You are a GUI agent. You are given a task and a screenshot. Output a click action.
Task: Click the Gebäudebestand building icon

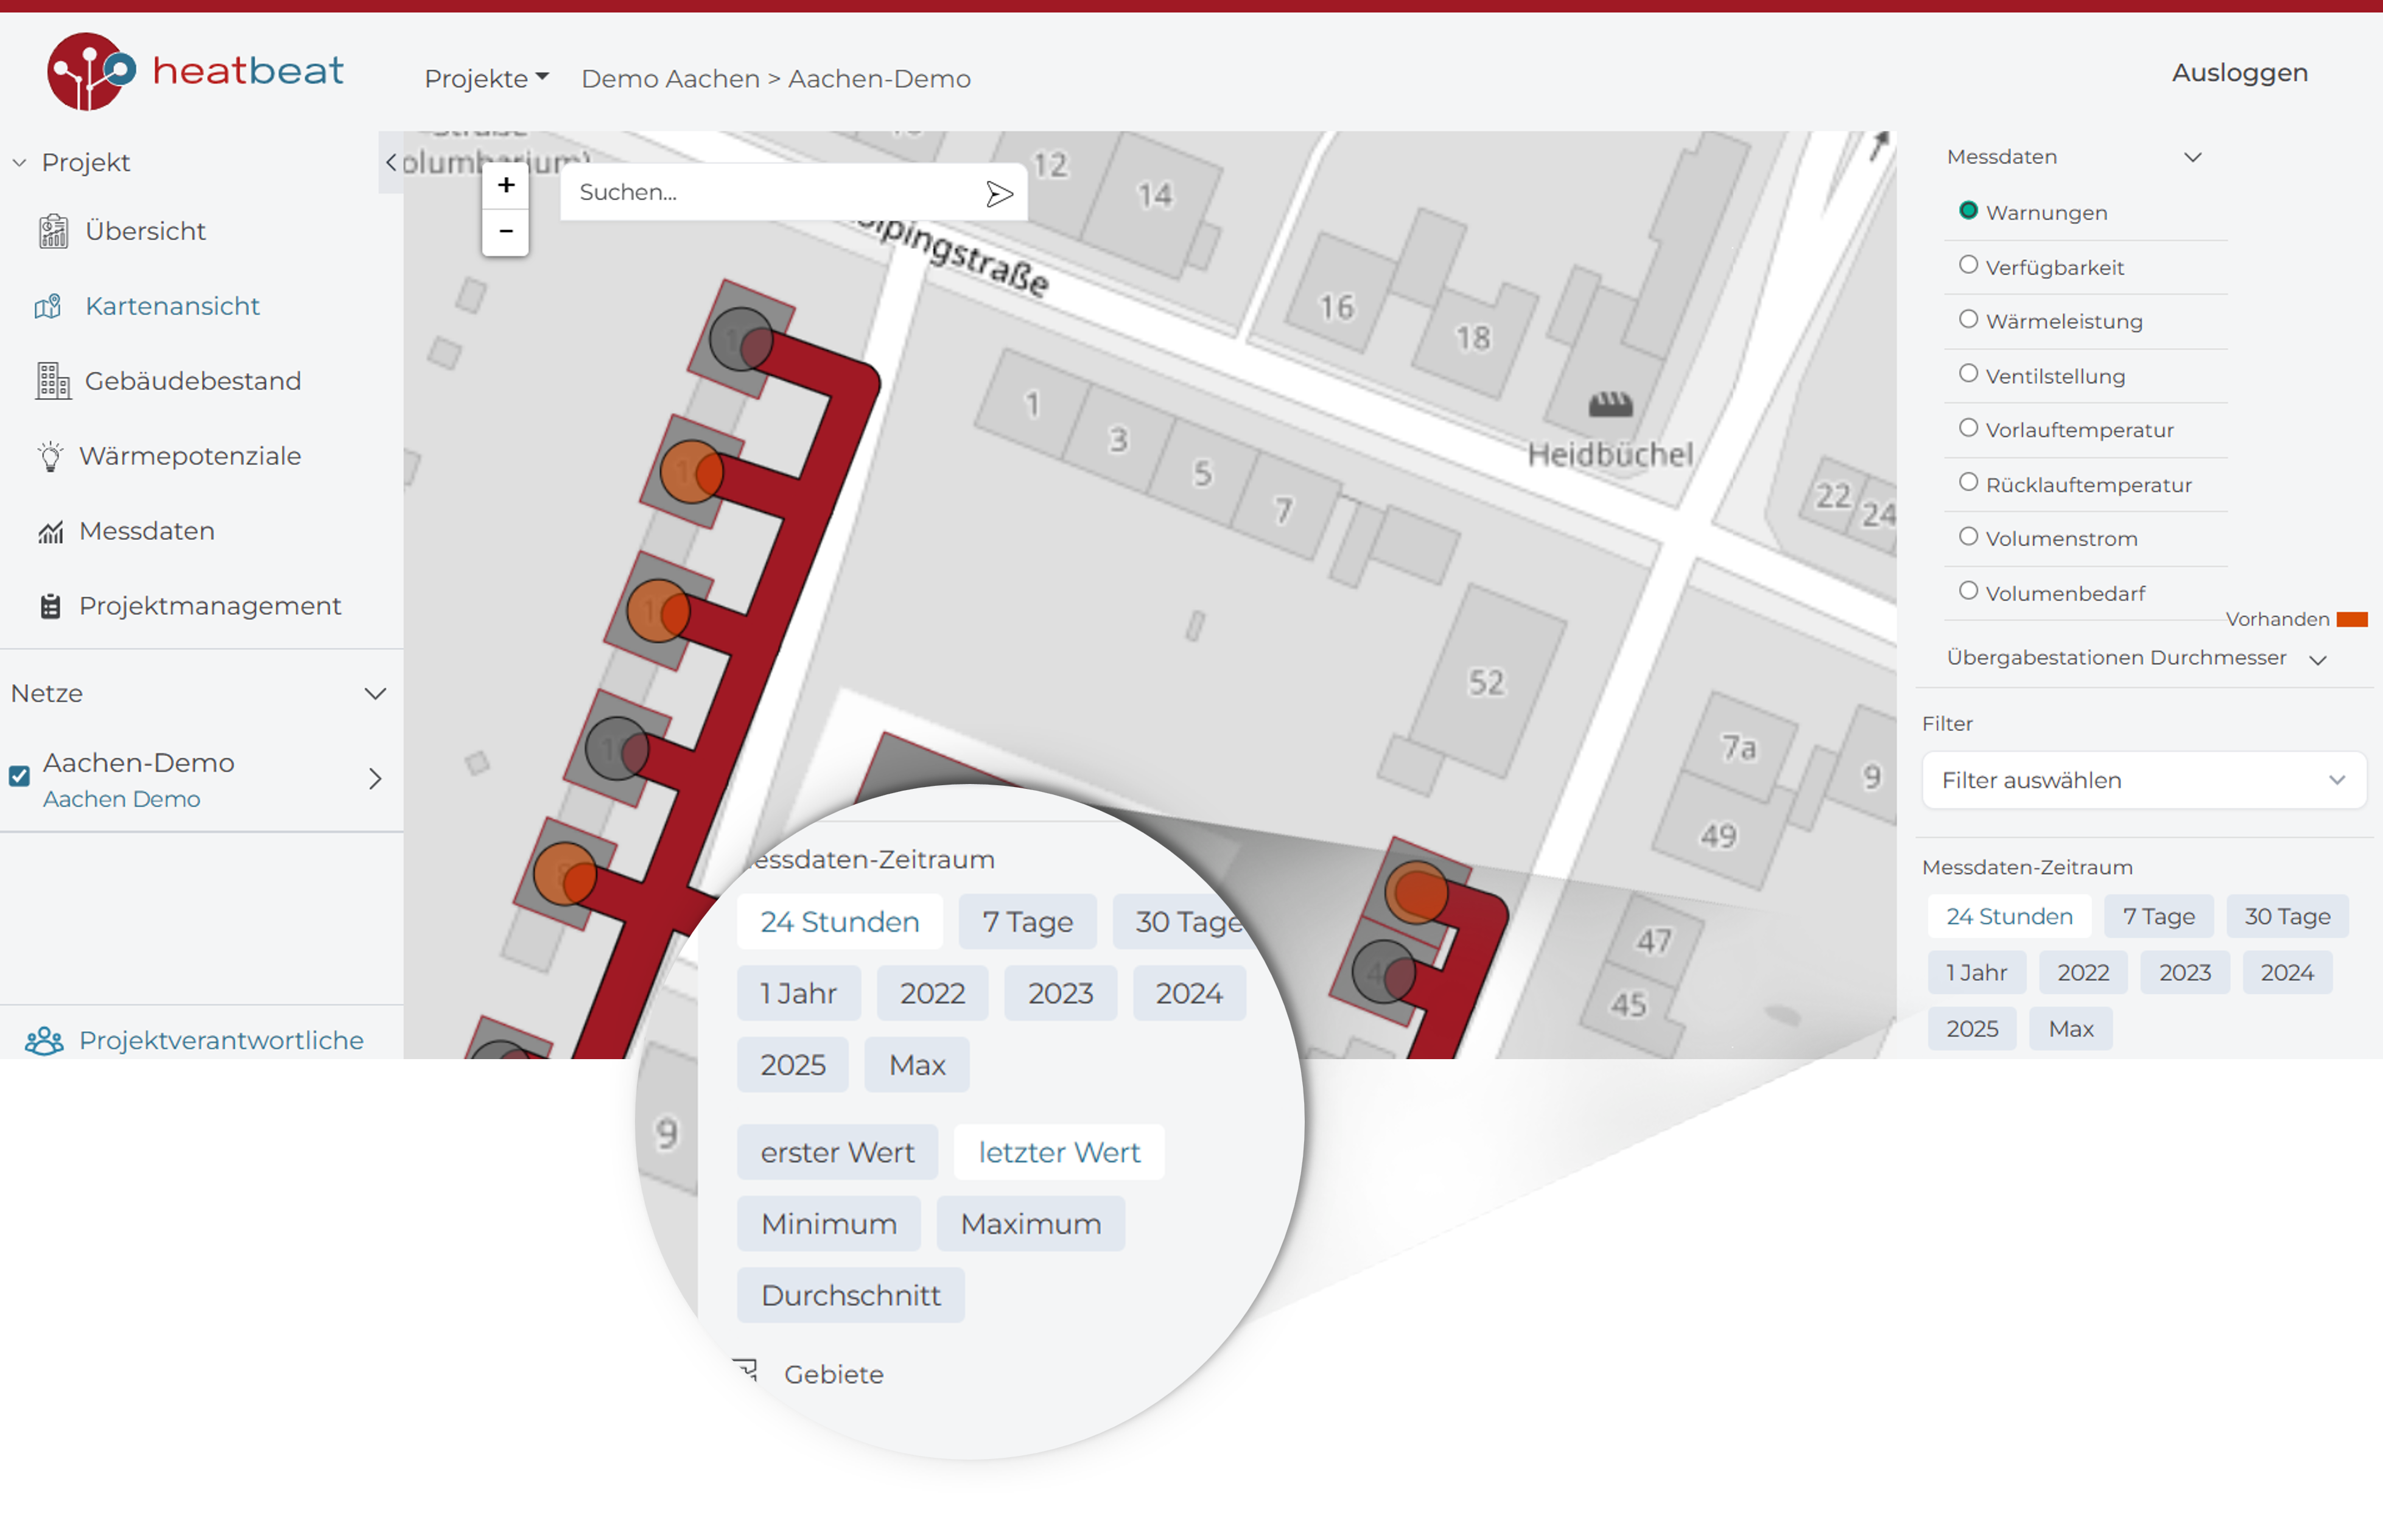pos(53,381)
